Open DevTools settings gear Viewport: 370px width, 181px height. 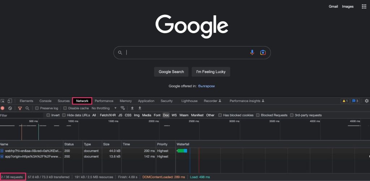(x=366, y=101)
